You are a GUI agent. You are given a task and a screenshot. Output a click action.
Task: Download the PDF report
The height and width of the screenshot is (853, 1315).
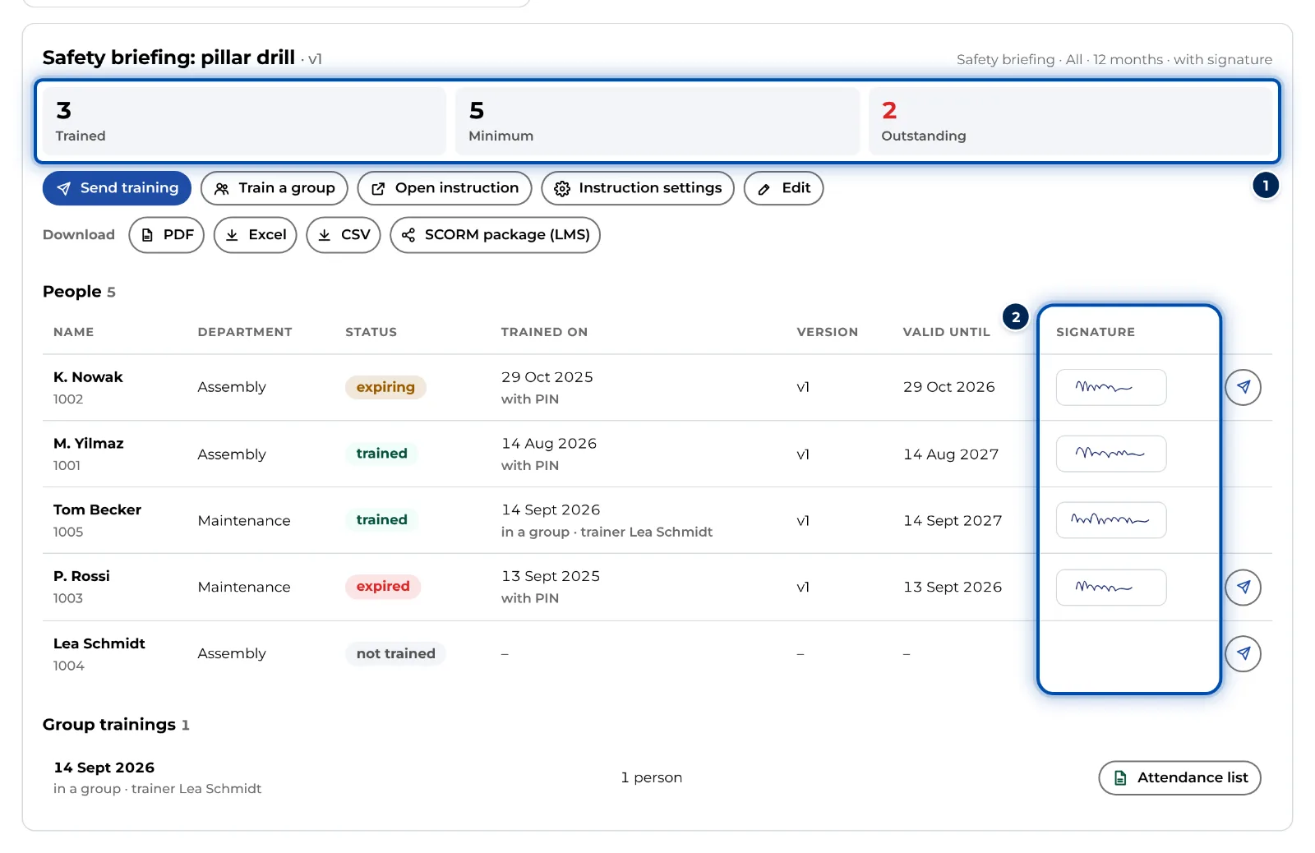[x=167, y=235]
